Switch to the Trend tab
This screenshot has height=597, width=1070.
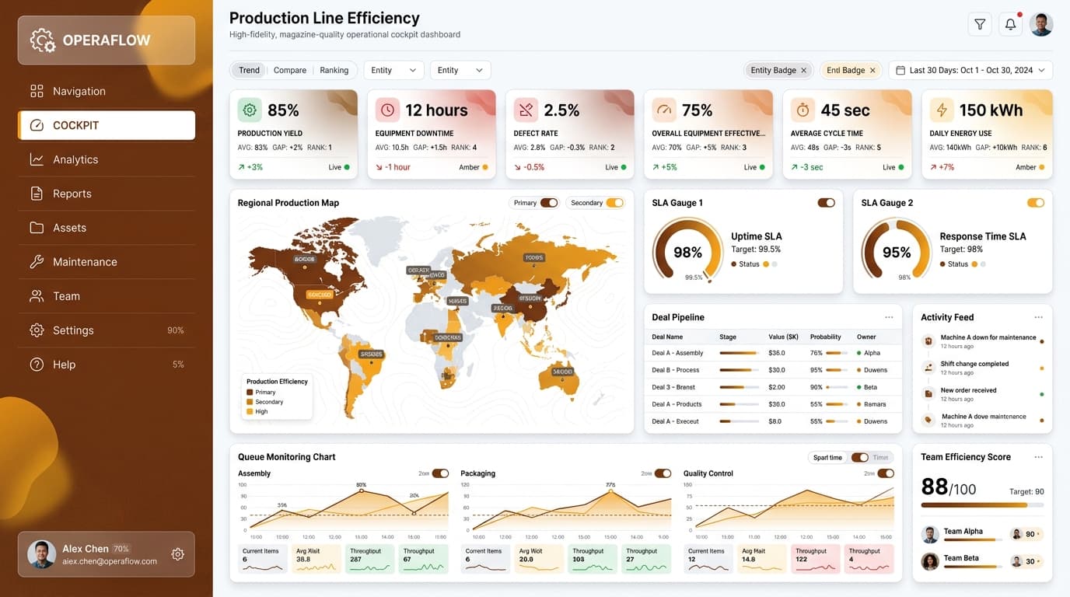pos(249,70)
